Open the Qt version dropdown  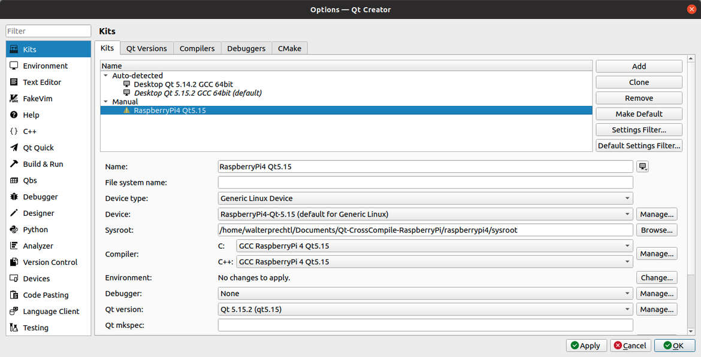[425, 309]
